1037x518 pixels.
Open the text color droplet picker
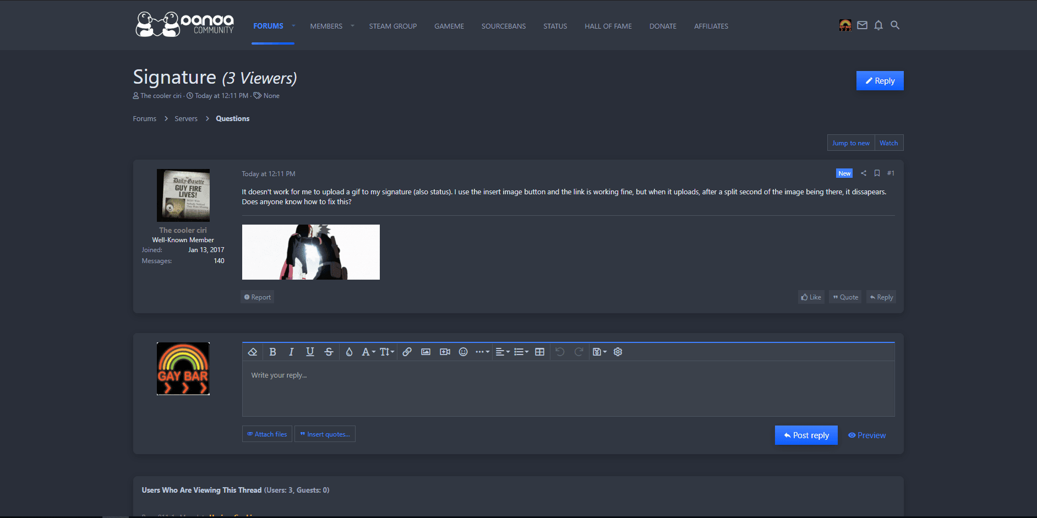pos(349,352)
